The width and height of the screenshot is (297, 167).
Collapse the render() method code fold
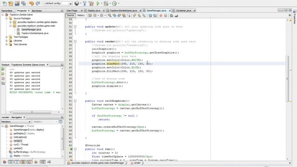point(75,41)
